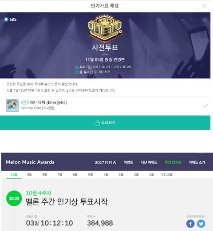Image resolution: width=213 pixels, height=231 pixels.
Task: Open the 이벤트 menu item
Action: tap(128, 162)
